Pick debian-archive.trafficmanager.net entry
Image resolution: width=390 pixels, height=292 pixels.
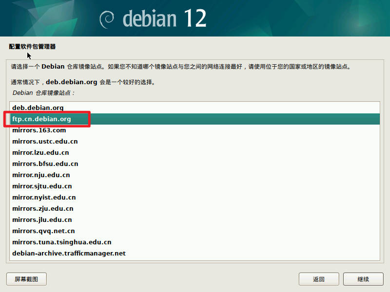tap(195, 253)
